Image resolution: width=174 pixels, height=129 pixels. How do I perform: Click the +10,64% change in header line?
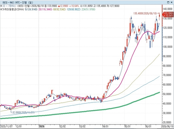tap(74, 6)
